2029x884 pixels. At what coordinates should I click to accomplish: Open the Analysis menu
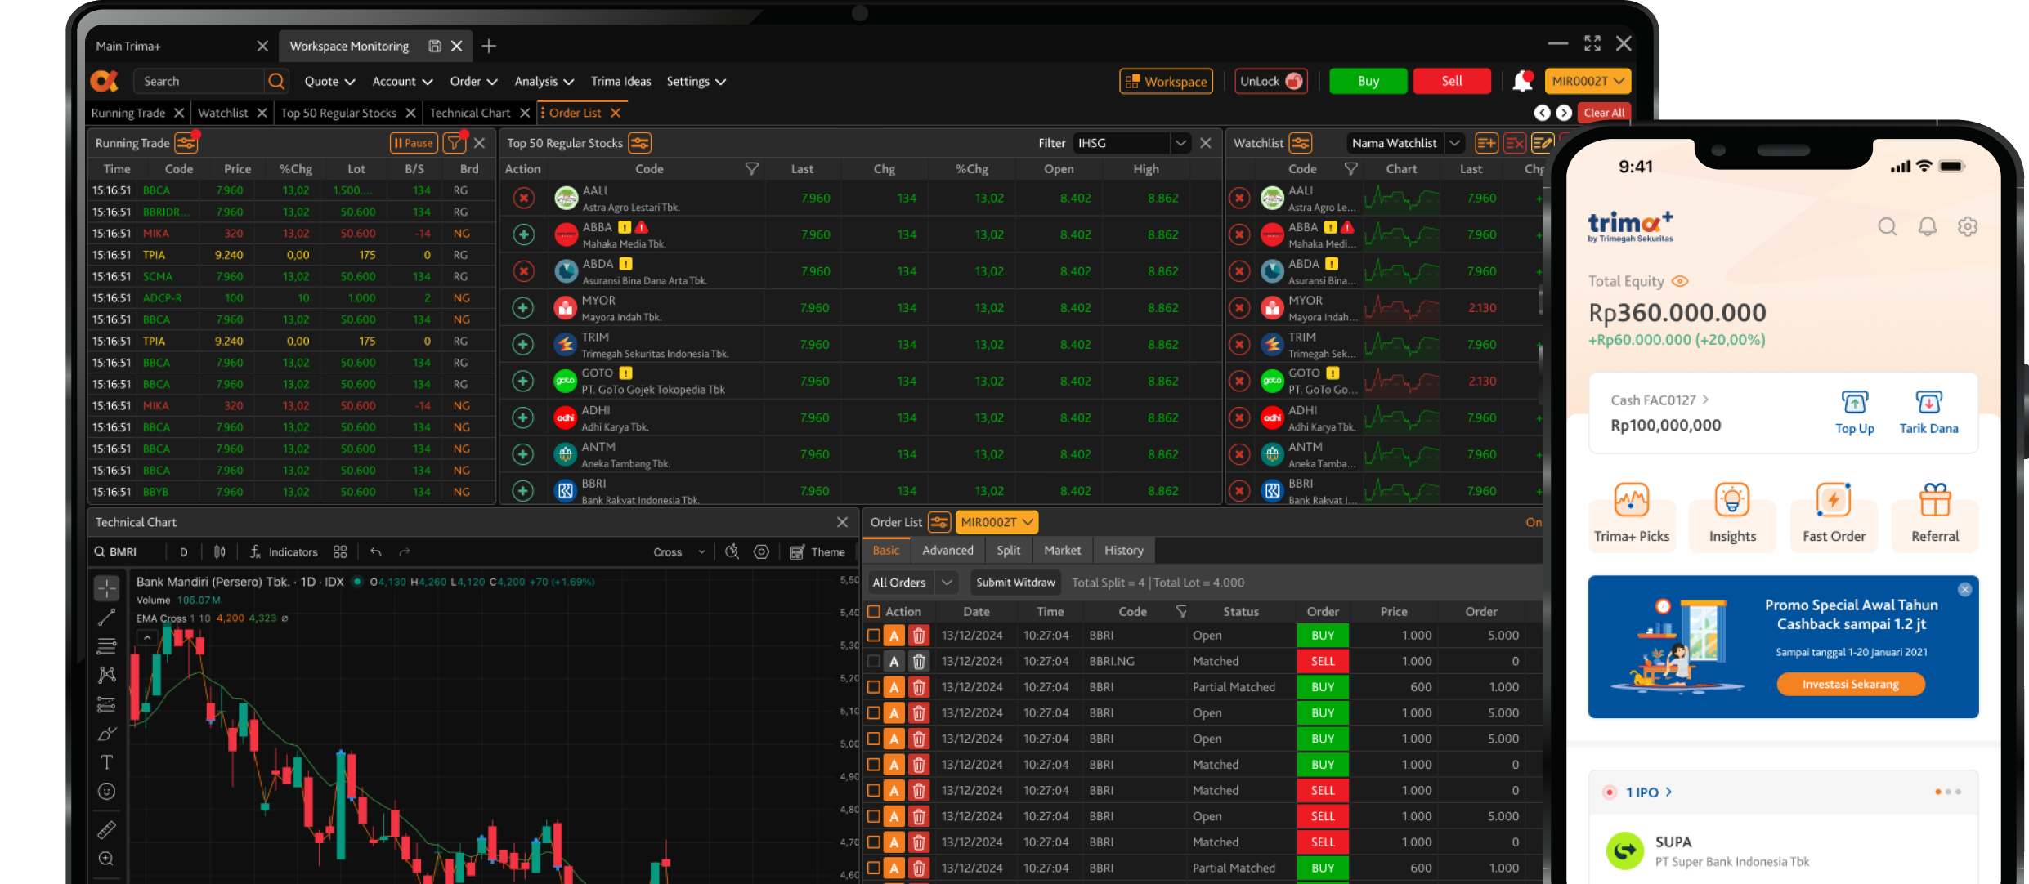click(544, 82)
